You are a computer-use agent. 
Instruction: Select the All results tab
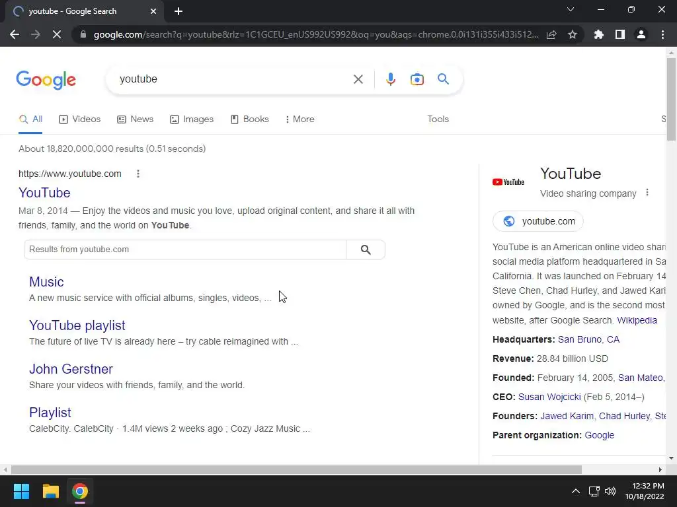point(30,119)
